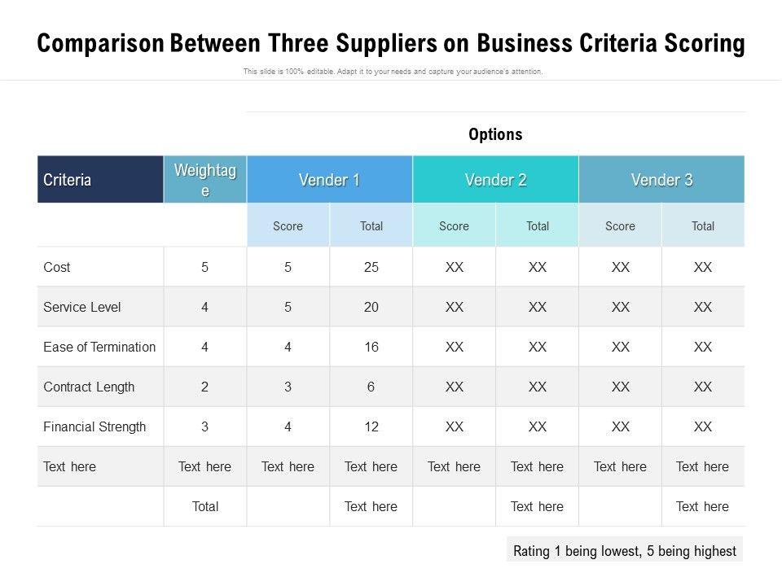Click the Contract Length row label
This screenshot has height=586, width=782.
pyautogui.click(x=89, y=387)
